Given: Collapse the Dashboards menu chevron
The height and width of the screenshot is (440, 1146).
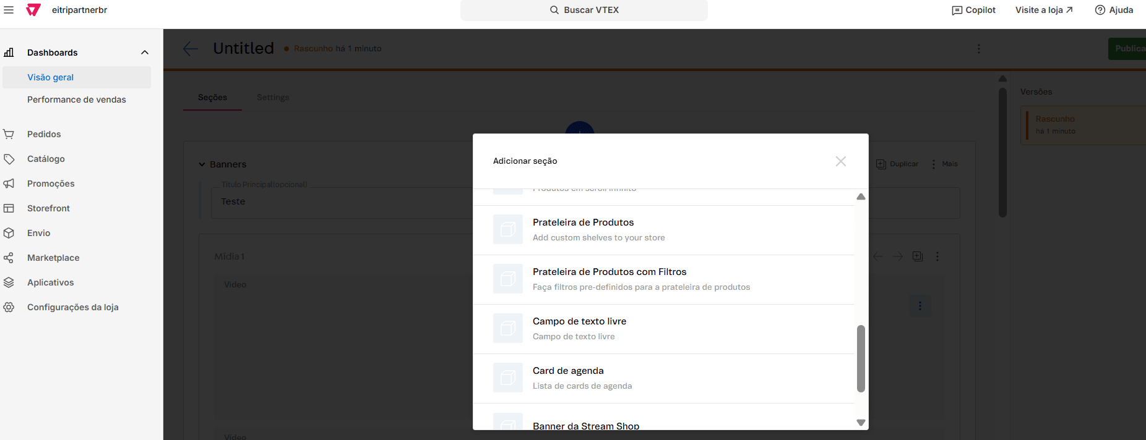Looking at the screenshot, I should click(145, 53).
